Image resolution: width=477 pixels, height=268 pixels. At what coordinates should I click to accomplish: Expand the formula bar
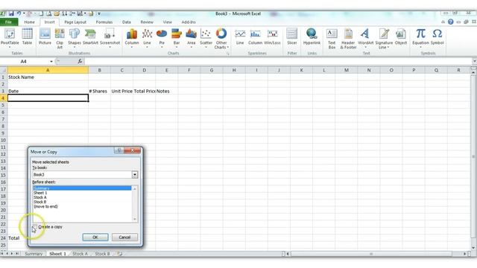point(474,61)
